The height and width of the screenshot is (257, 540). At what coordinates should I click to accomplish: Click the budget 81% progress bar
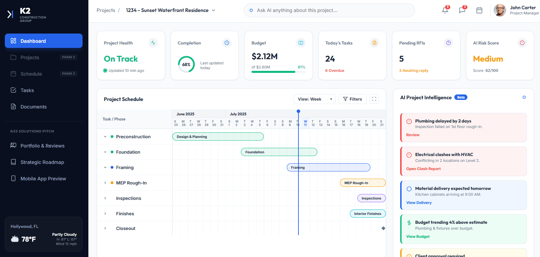pos(278,72)
